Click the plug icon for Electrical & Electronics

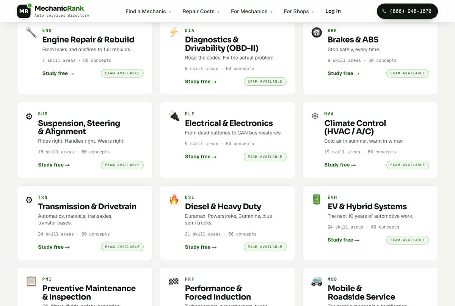click(x=174, y=116)
